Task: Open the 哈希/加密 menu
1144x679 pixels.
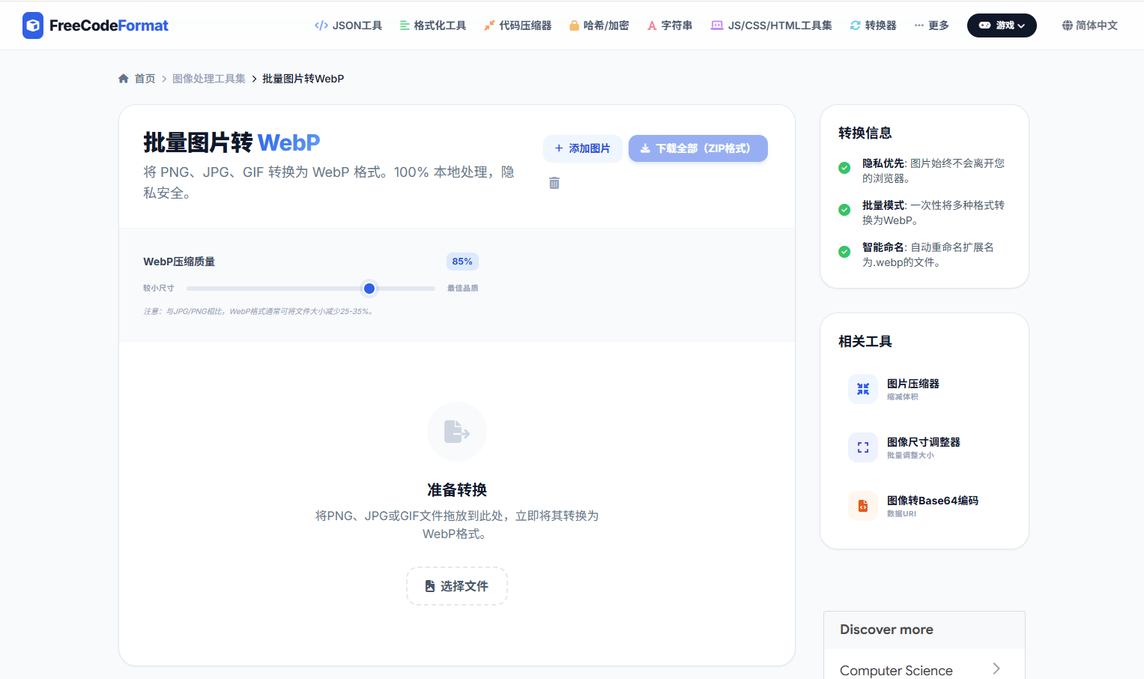Action: coord(599,25)
